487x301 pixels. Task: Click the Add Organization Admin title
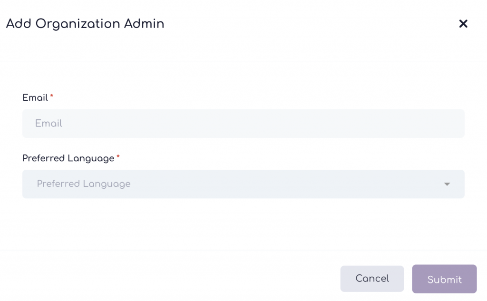click(85, 24)
